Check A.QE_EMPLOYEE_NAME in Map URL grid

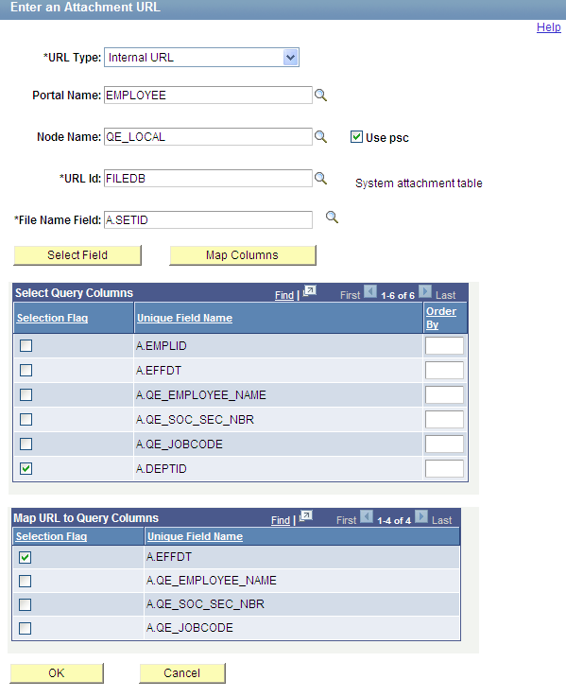[x=25, y=581]
